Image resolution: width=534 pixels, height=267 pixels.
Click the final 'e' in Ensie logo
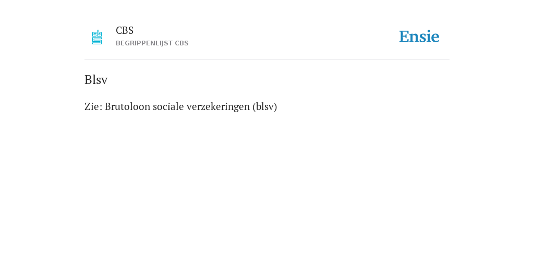(x=435, y=38)
